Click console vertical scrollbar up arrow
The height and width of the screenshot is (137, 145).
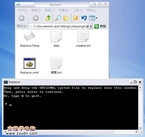click(x=140, y=87)
